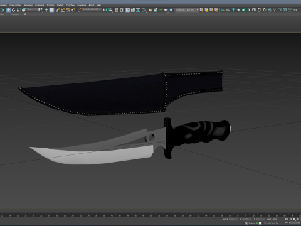Click the X coordinate input field
301x226 pixels.
click(x=233, y=219)
